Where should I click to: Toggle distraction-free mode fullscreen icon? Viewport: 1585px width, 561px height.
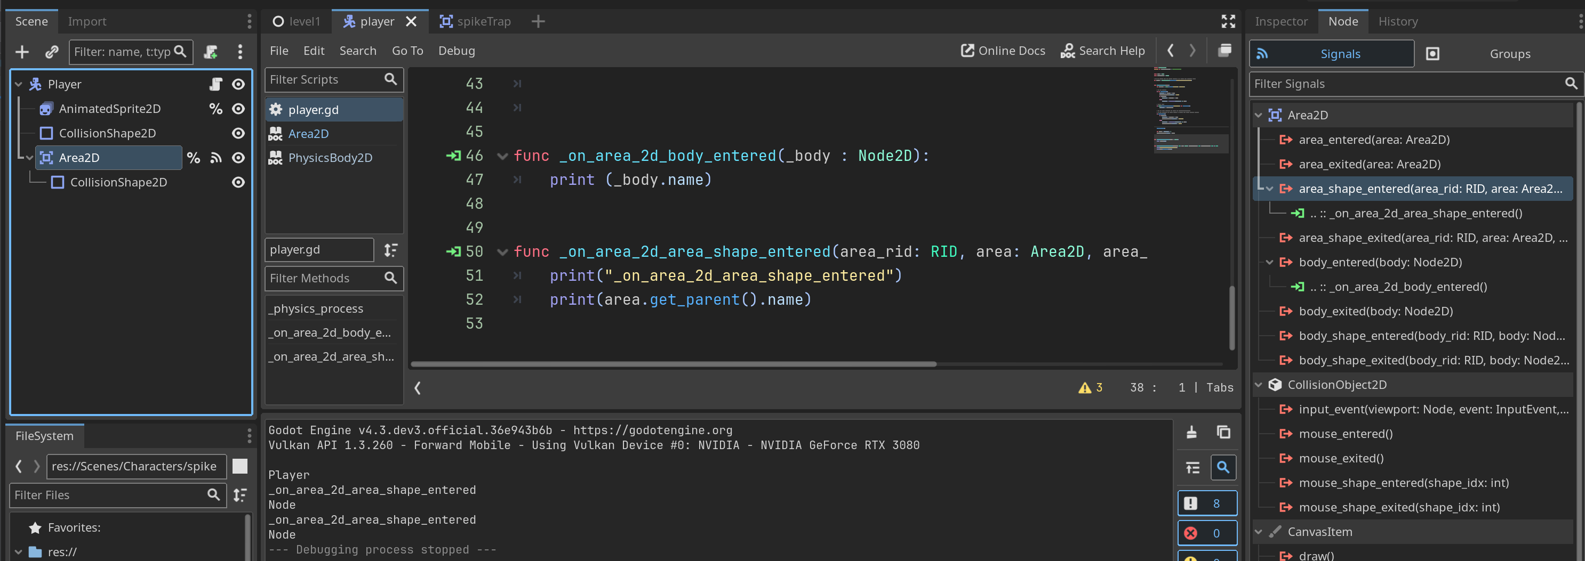[1228, 21]
